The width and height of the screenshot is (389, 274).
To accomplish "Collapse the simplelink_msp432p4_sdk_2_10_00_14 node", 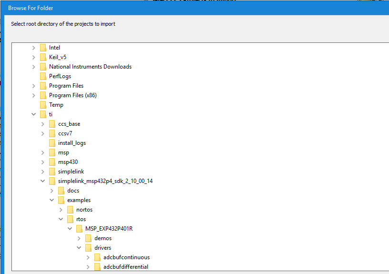I will (43, 181).
